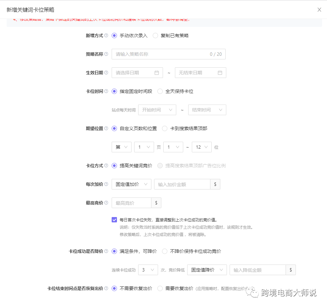Click the help icon beside 卡位时间
The width and height of the screenshot is (327, 307).
107,91
